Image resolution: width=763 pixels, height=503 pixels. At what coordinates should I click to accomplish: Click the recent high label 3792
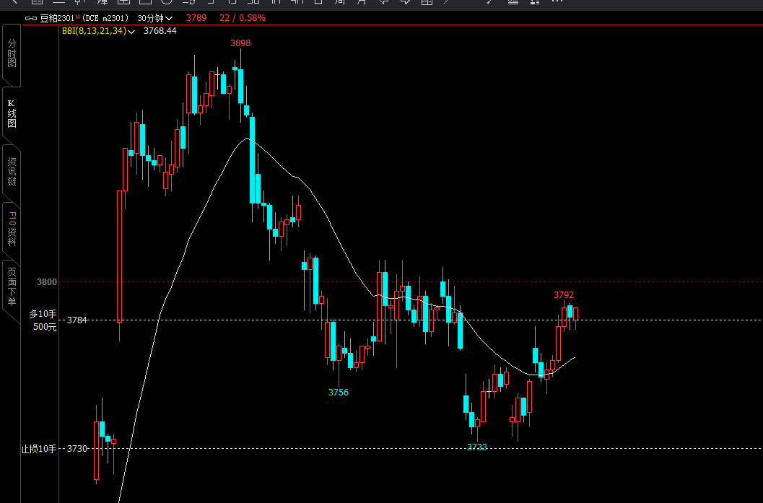click(x=564, y=294)
